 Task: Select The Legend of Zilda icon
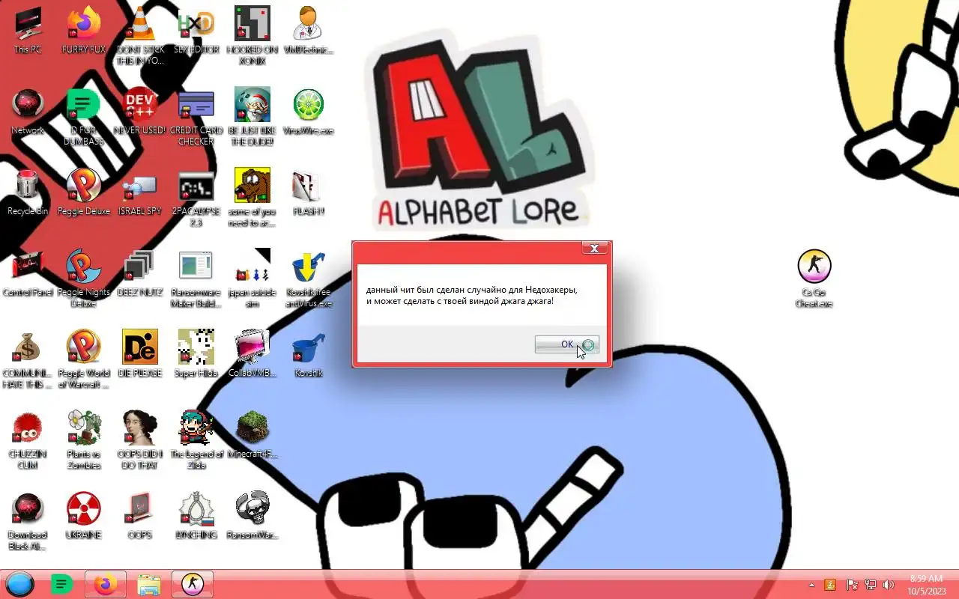coord(196,440)
